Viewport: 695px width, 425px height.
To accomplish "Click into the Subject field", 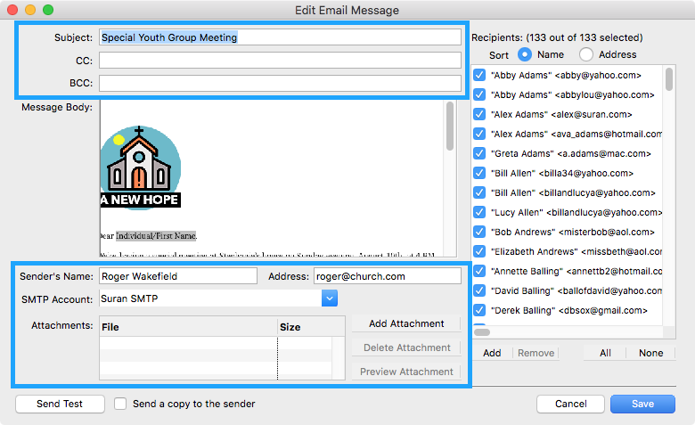I will pyautogui.click(x=280, y=37).
